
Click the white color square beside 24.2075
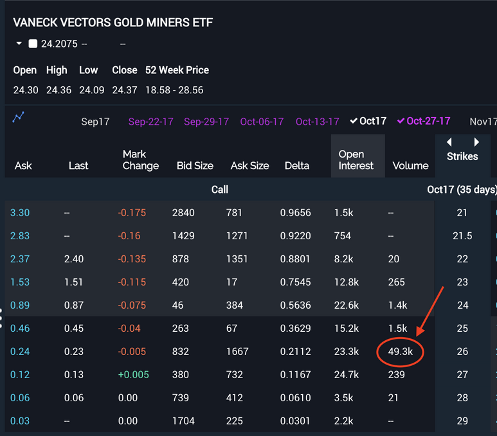coord(33,44)
